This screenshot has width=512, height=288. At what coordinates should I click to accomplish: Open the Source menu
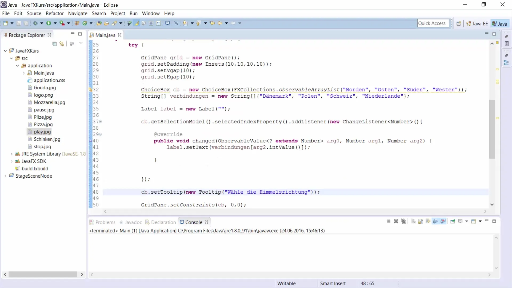[x=34, y=13]
